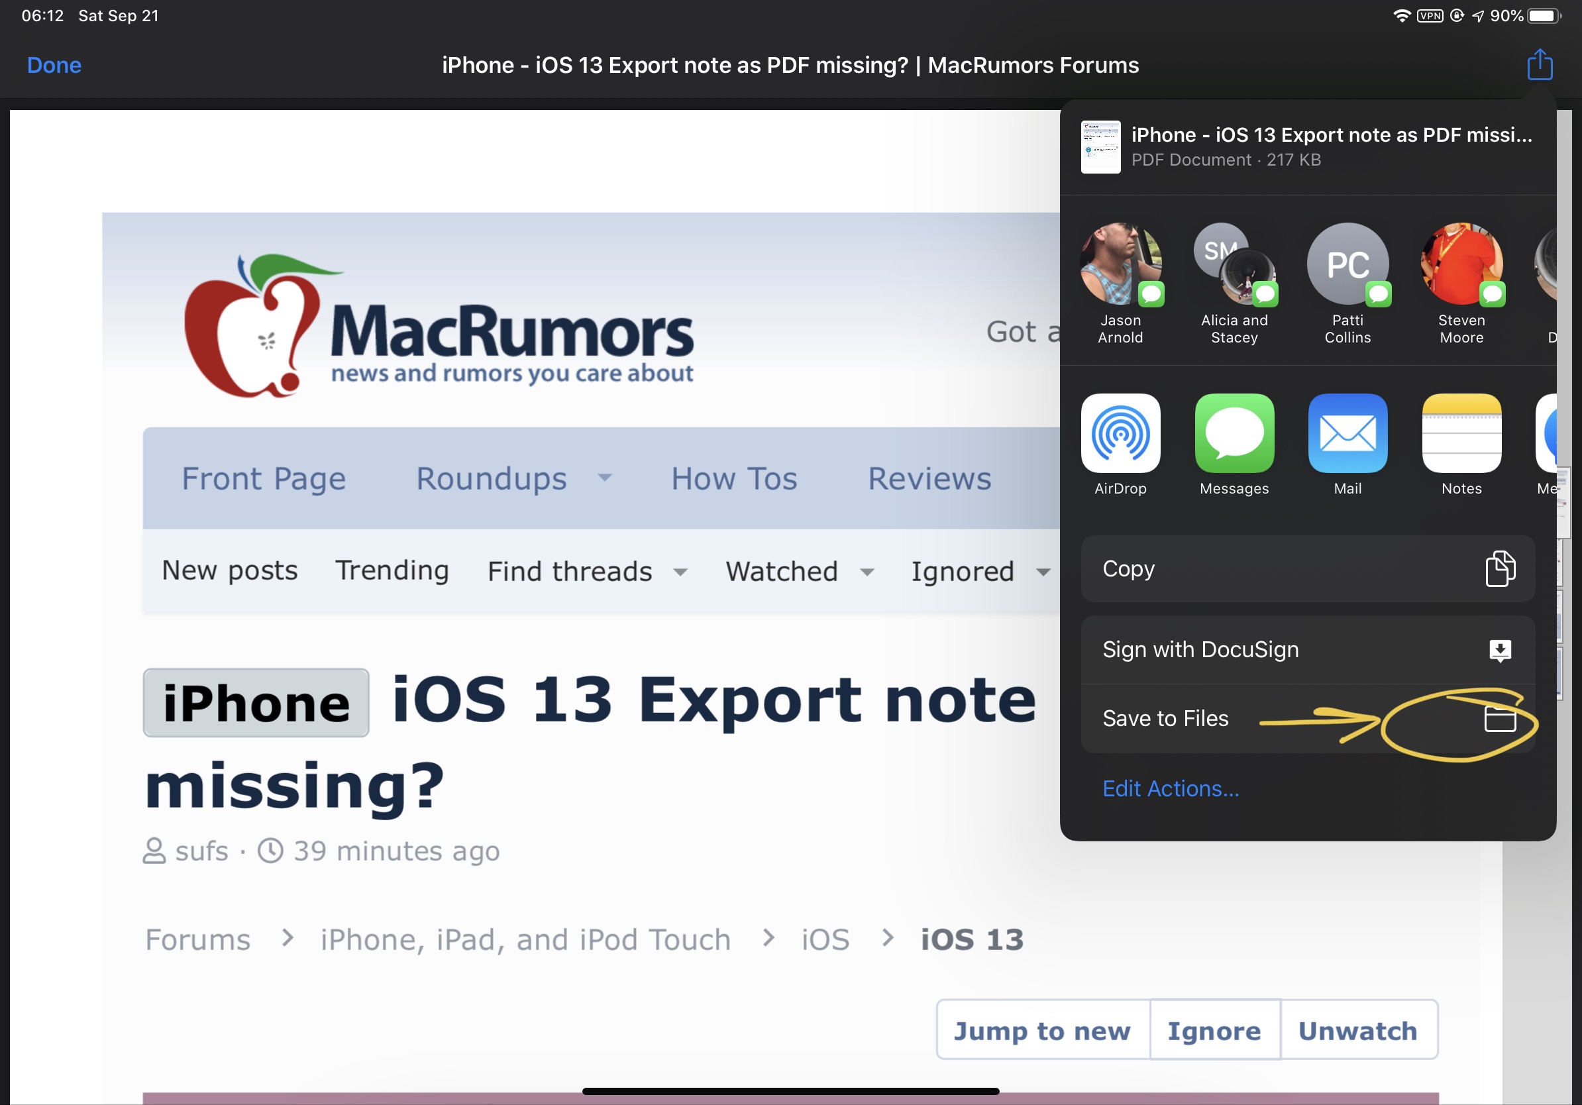Share to Notes app
Viewport: 1582px width, 1105px height.
click(1461, 445)
